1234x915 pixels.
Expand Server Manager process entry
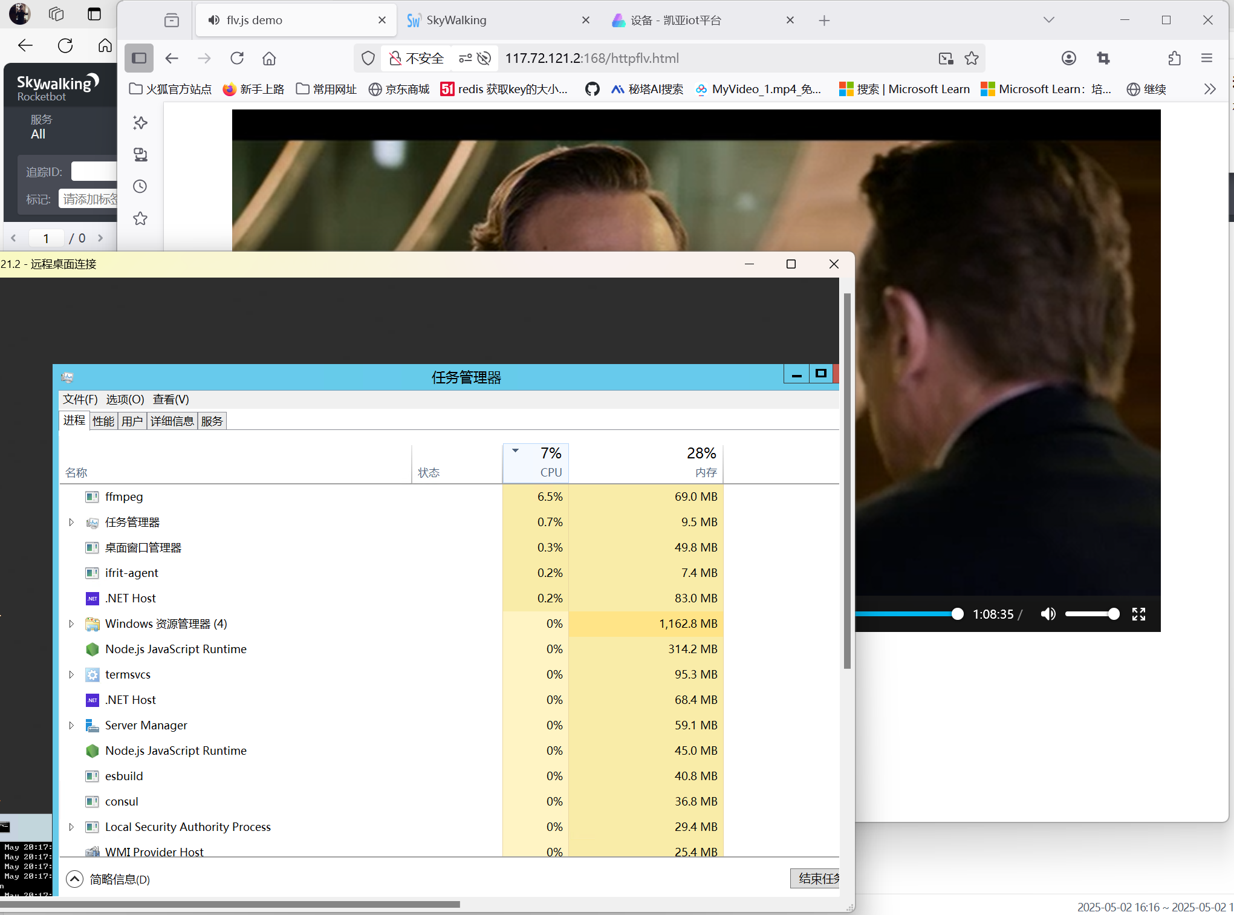click(x=71, y=725)
